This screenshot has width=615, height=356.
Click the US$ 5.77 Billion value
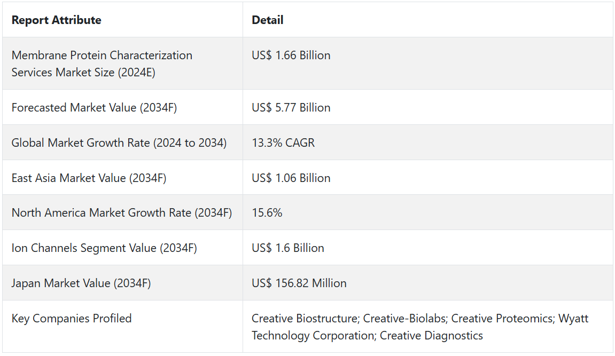point(291,108)
